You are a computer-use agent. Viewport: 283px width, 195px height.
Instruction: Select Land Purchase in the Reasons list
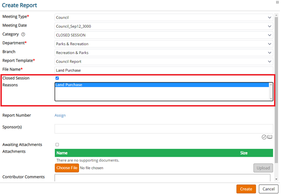(162, 84)
